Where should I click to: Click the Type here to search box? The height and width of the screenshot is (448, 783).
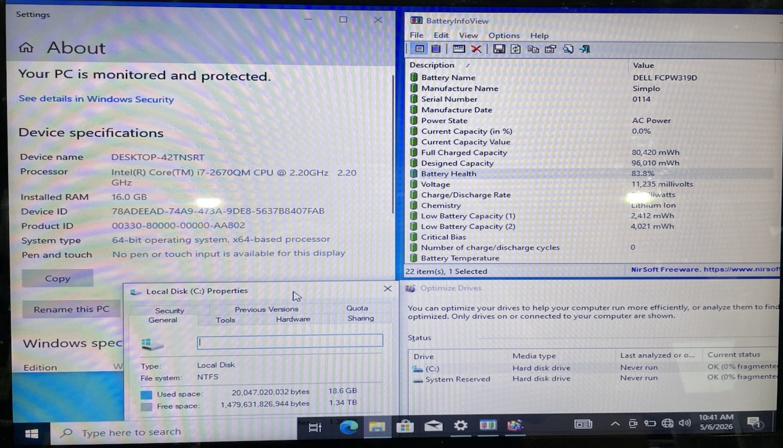coord(173,432)
